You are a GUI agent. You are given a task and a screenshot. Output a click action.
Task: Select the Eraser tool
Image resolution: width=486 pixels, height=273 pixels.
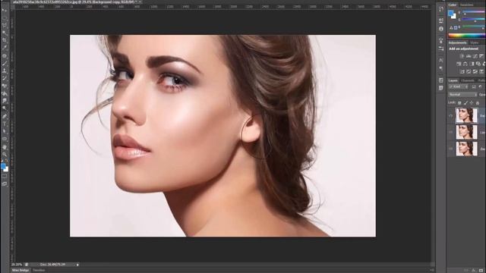tap(5, 86)
